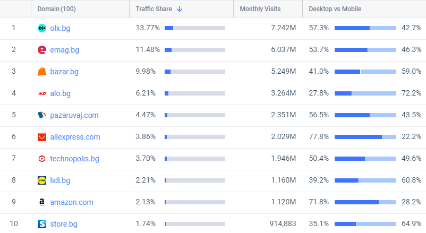The image size is (426, 233).
Task: Select the 1.160M monthly visits value
Action: (x=283, y=180)
